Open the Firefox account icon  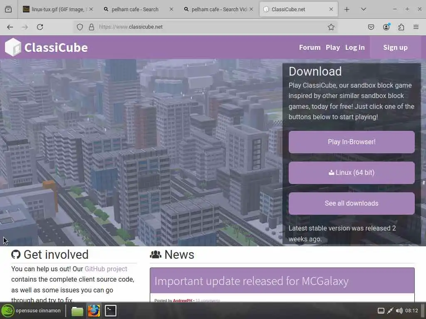point(386,27)
